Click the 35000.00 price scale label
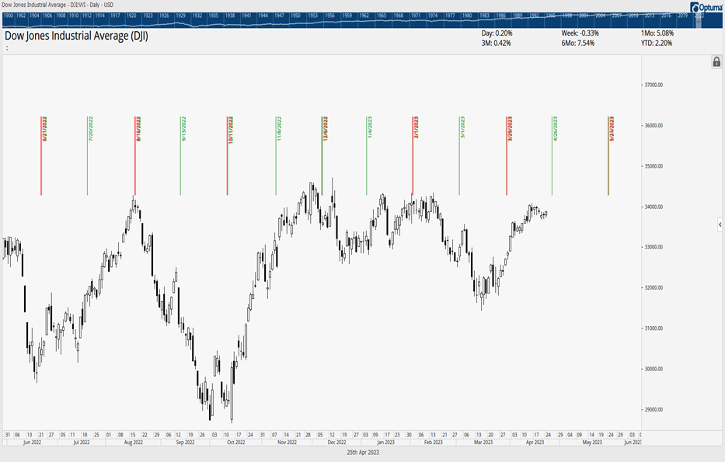 tap(654, 166)
